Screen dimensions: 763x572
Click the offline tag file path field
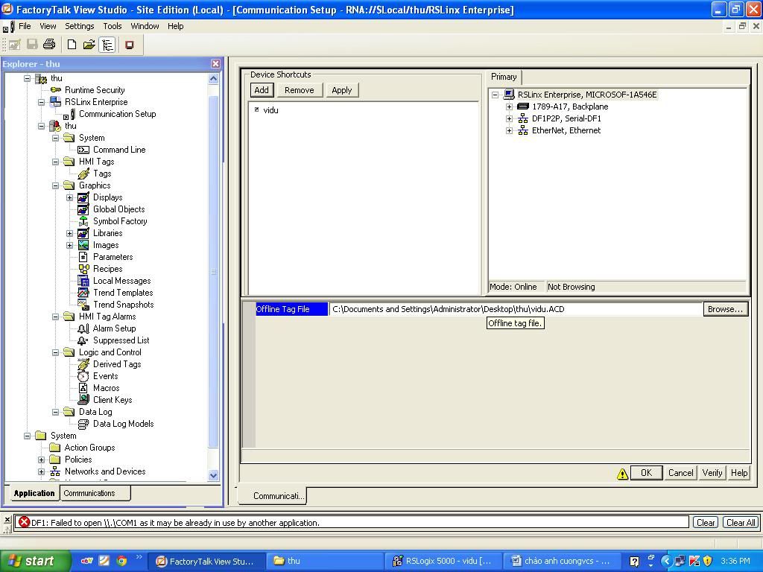516,309
